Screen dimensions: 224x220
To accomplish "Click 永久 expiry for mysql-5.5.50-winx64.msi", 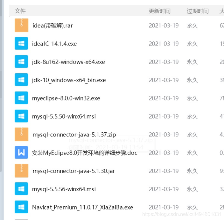I will [192, 116].
